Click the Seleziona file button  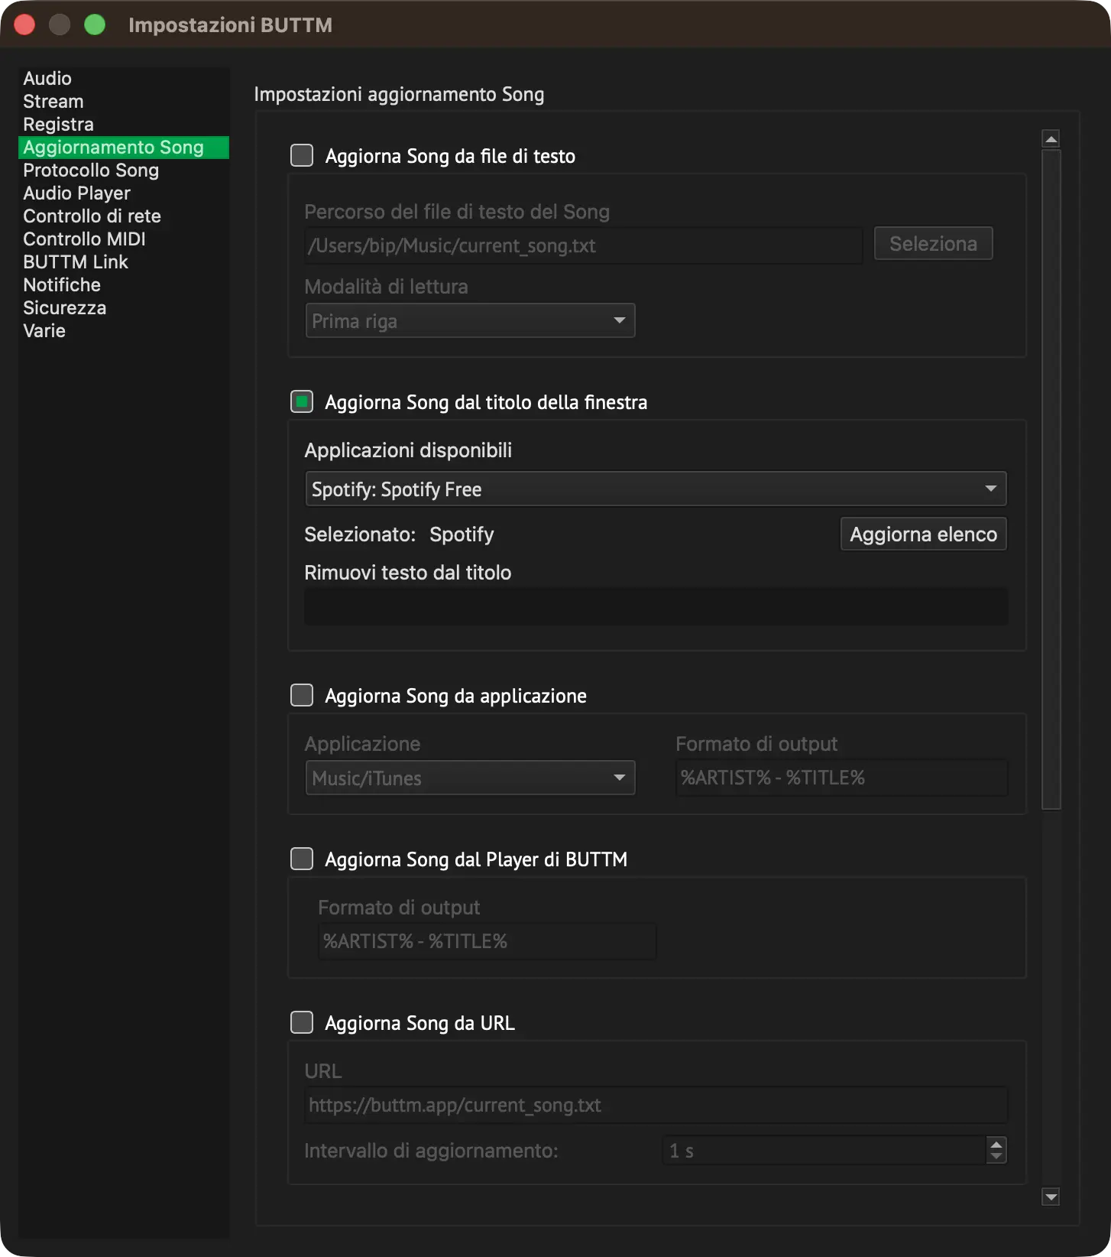tap(933, 244)
